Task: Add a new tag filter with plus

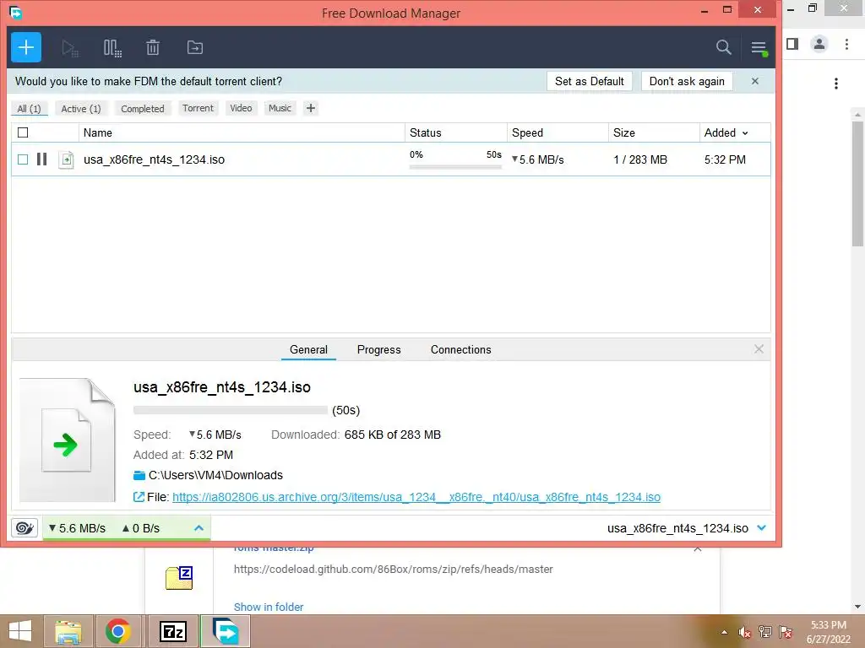Action: click(x=311, y=108)
